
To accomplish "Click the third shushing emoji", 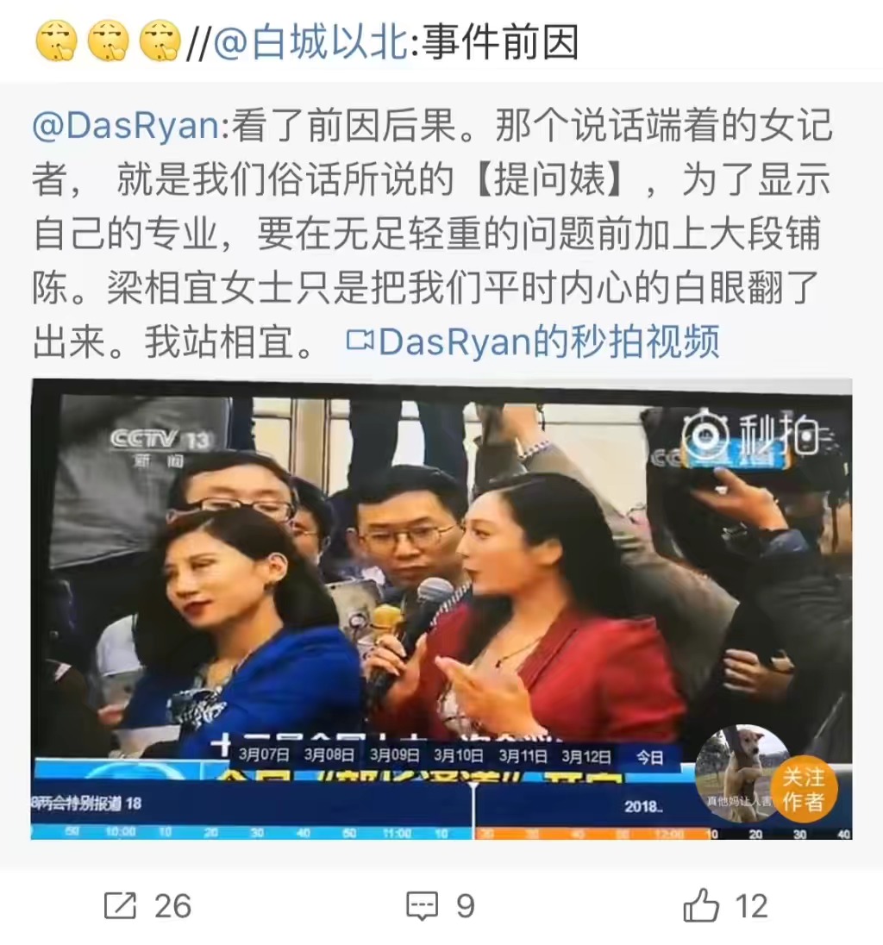I will click(160, 41).
